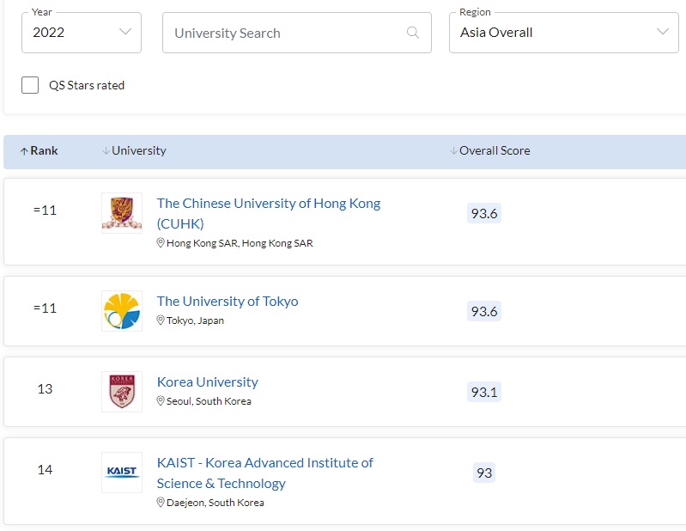The width and height of the screenshot is (686, 531).
Task: Click the down arrow icon beside University header
Action: click(106, 150)
